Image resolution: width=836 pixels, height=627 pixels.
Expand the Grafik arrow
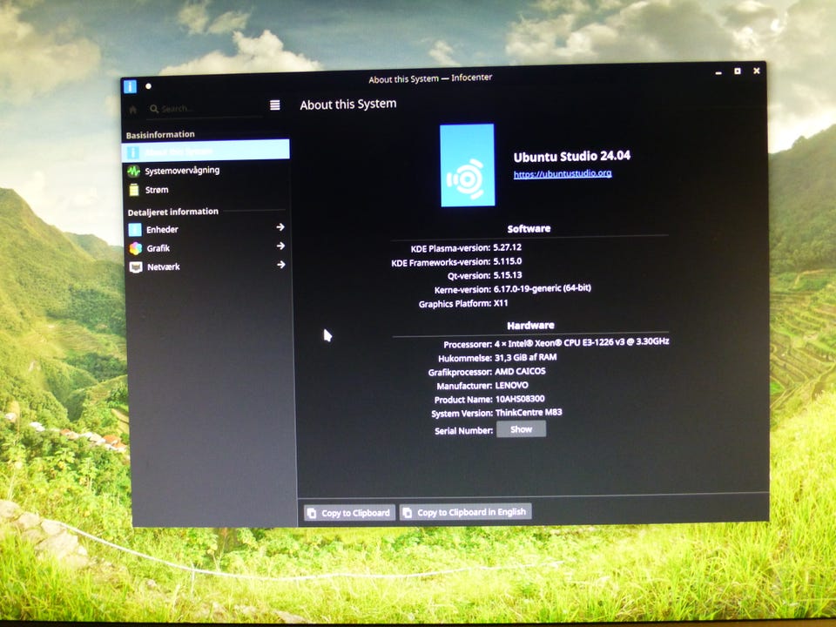[x=280, y=246]
